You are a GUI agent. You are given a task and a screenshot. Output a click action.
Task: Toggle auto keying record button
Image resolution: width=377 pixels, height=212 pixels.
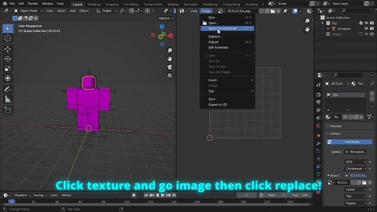coord(134,195)
